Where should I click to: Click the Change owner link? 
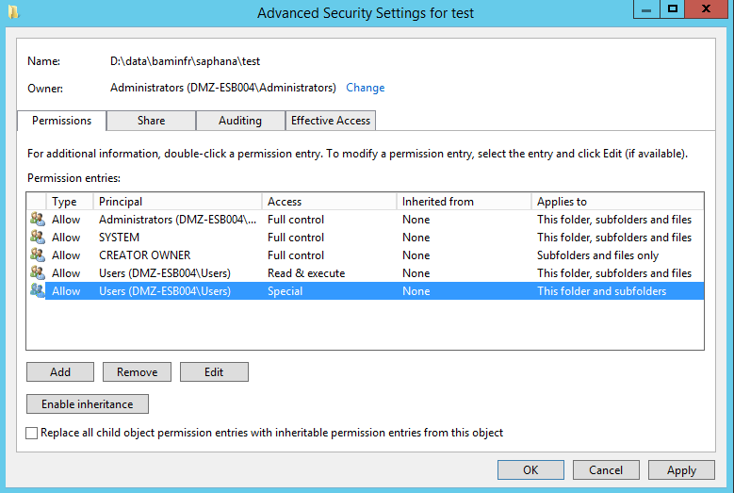[x=366, y=88]
